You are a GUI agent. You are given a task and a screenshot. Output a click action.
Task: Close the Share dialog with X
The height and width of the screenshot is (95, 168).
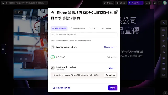click(117, 11)
